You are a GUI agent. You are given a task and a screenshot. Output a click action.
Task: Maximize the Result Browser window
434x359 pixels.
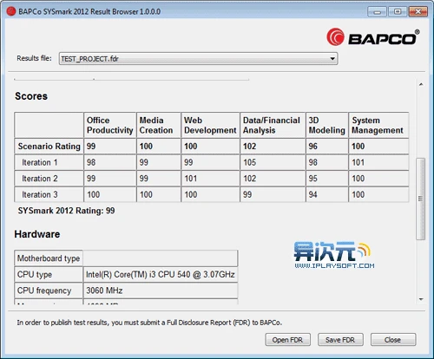coord(398,12)
